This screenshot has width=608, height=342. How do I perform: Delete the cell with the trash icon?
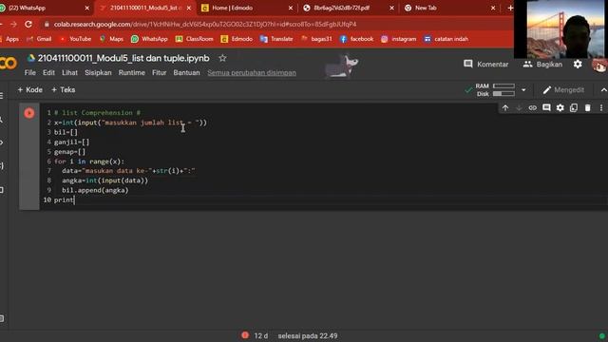(587, 107)
